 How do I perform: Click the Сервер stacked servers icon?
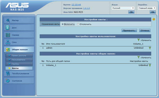(x=8, y=35)
